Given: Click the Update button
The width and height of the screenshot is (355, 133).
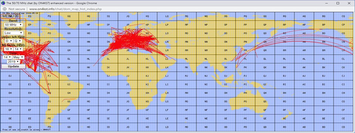Looking at the screenshot, I should coord(13,66).
